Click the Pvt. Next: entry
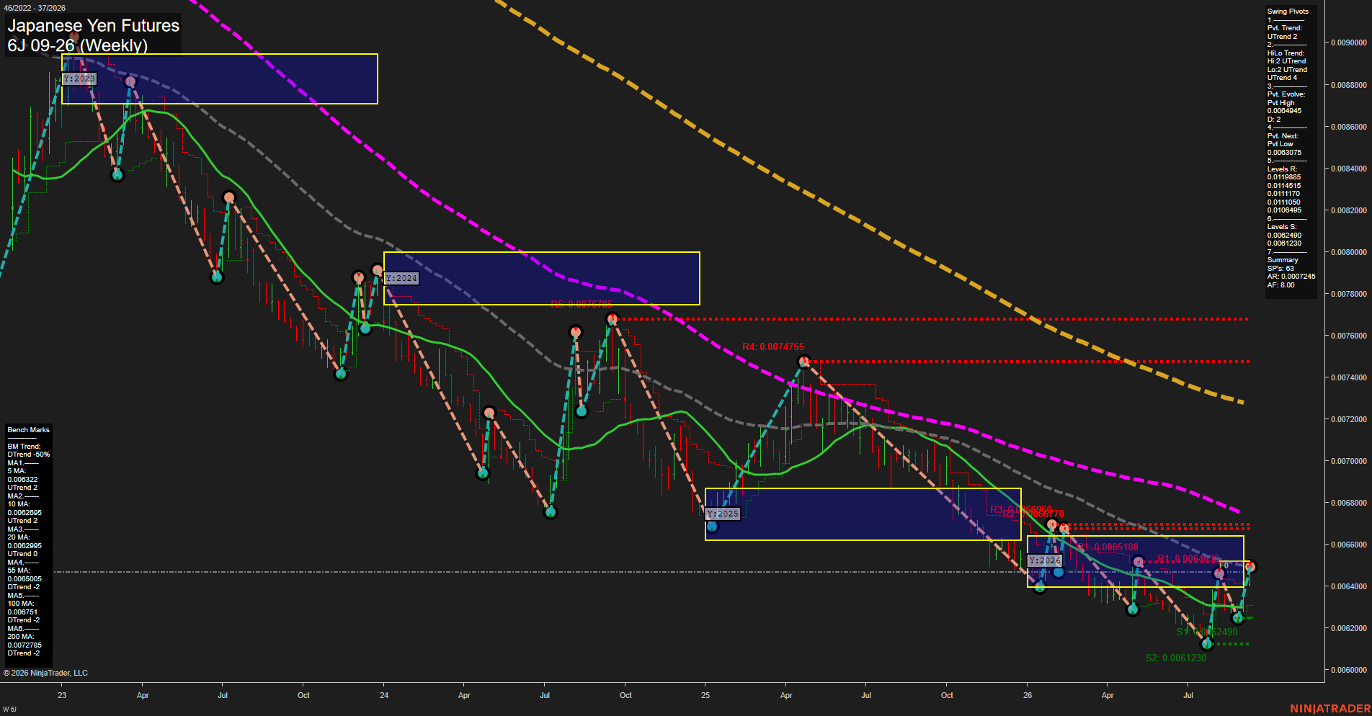The image size is (1372, 716). 1283,136
